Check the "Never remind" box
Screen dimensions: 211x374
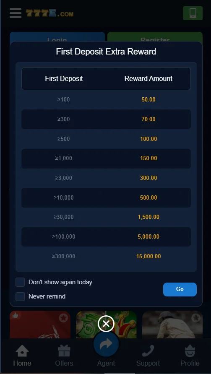tap(20, 296)
